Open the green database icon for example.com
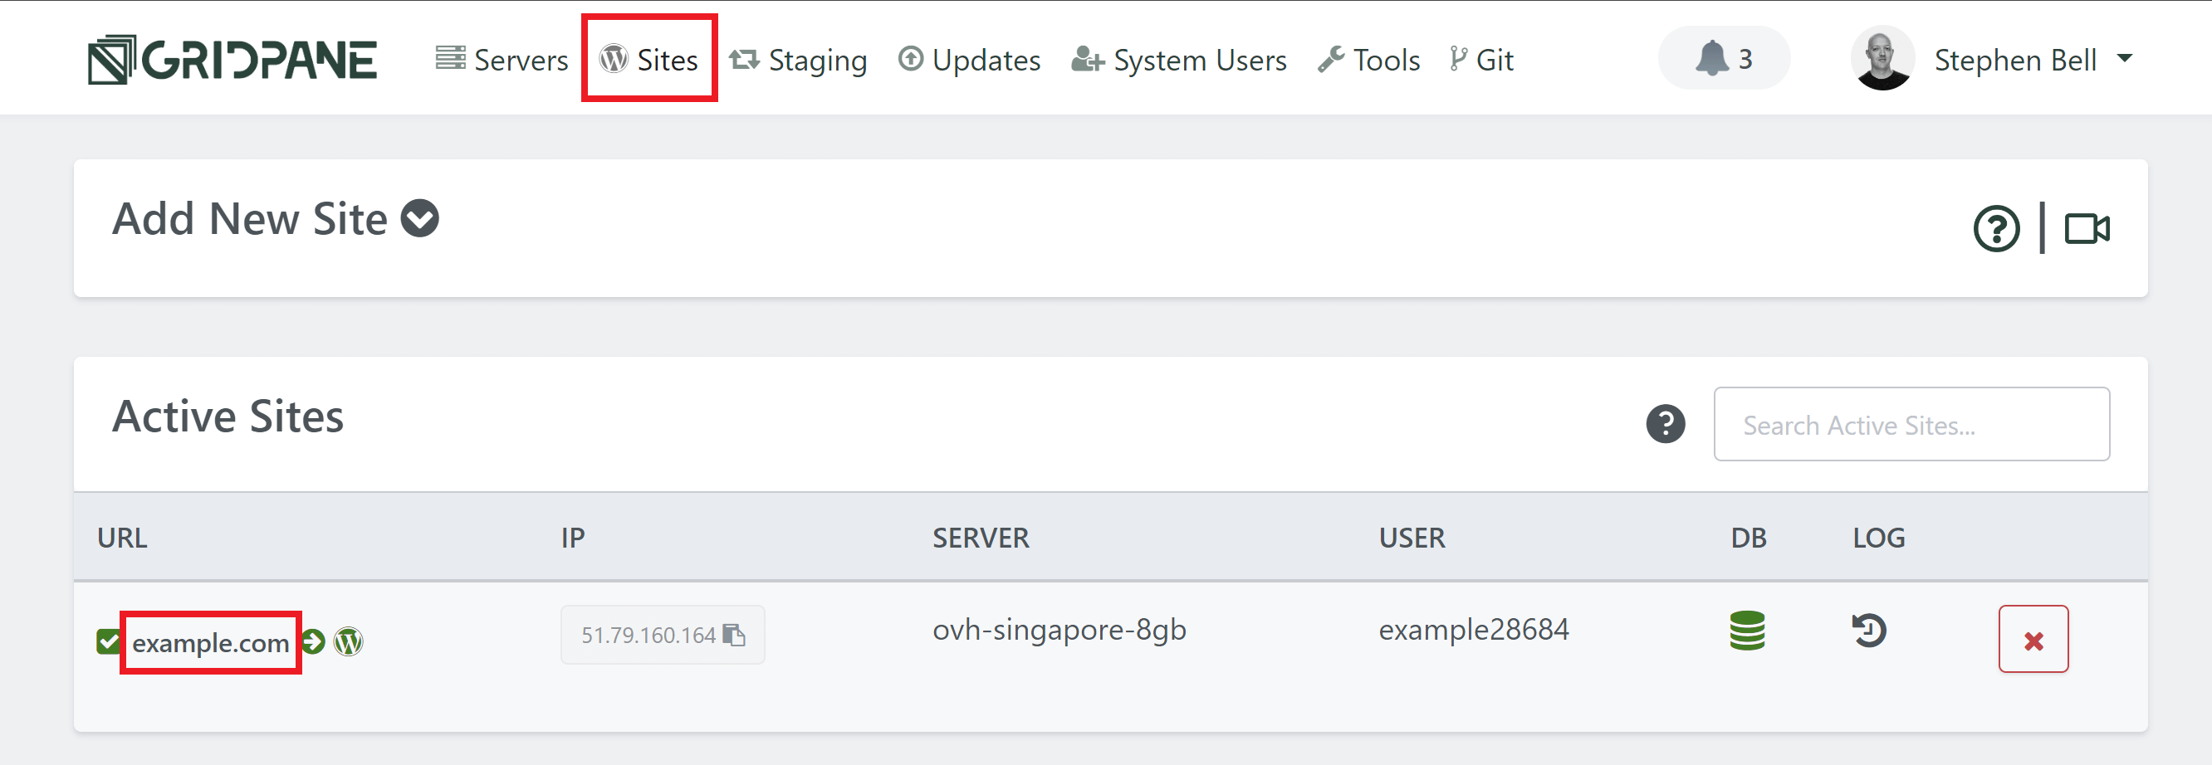Screen dimensions: 2212x765 [1746, 631]
